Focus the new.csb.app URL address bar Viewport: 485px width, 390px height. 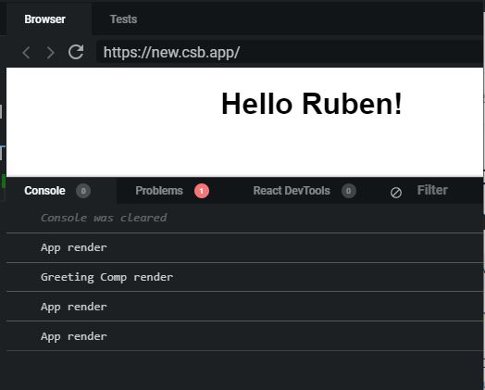pyautogui.click(x=289, y=52)
